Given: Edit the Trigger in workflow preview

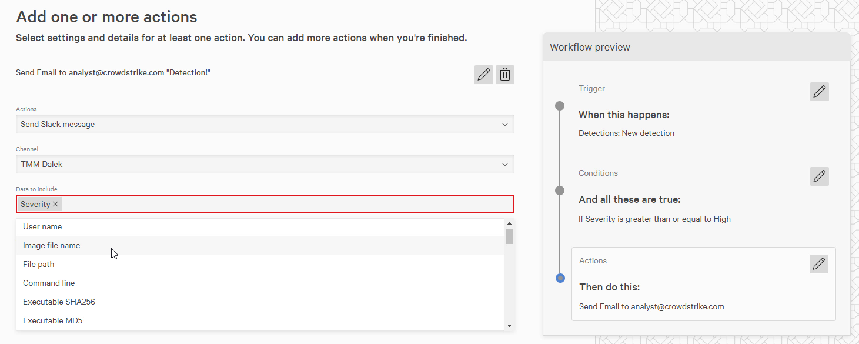Looking at the screenshot, I should [x=819, y=92].
